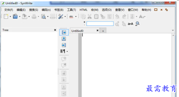
Task: Click the Open file folder icon
Action: (x=15, y=16)
